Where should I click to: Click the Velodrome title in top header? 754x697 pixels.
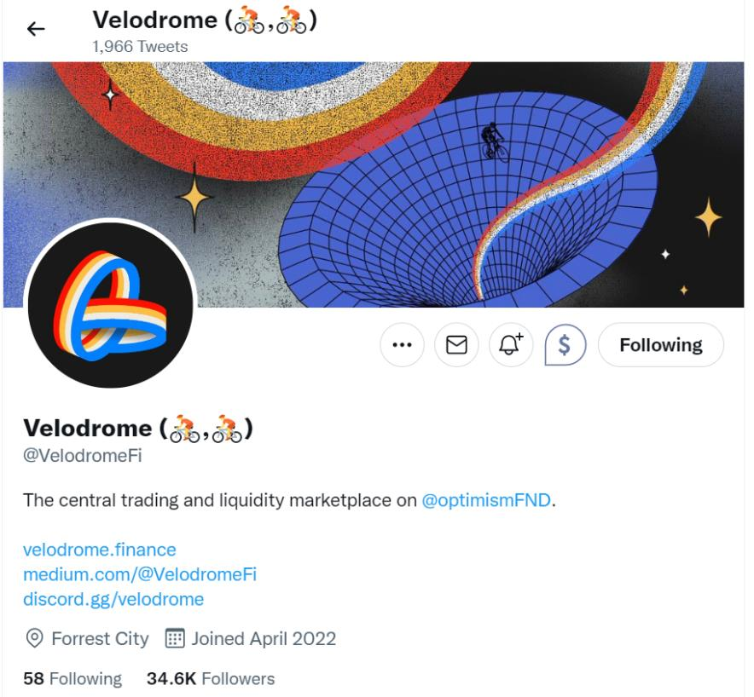[205, 20]
